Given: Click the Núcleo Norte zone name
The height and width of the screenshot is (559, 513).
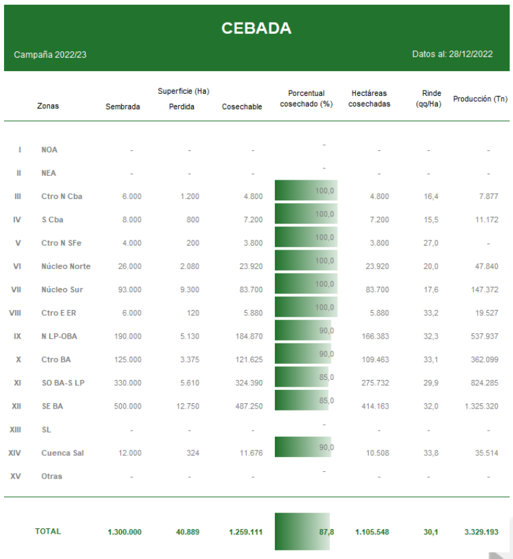Looking at the screenshot, I should coord(66,266).
